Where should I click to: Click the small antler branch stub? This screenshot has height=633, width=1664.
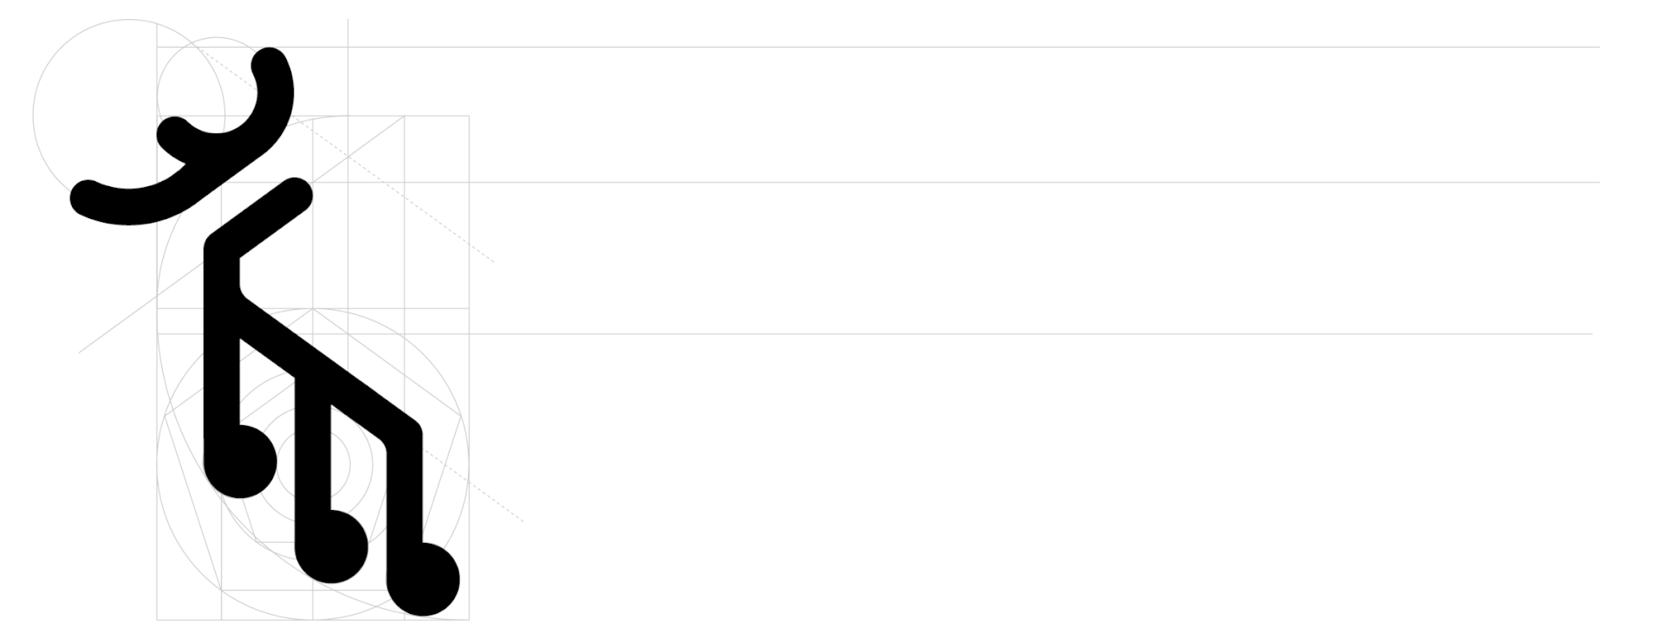coord(174,133)
